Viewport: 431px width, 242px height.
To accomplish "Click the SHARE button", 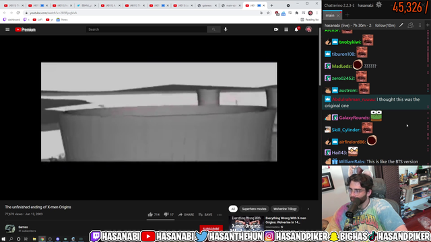I will coord(186,214).
